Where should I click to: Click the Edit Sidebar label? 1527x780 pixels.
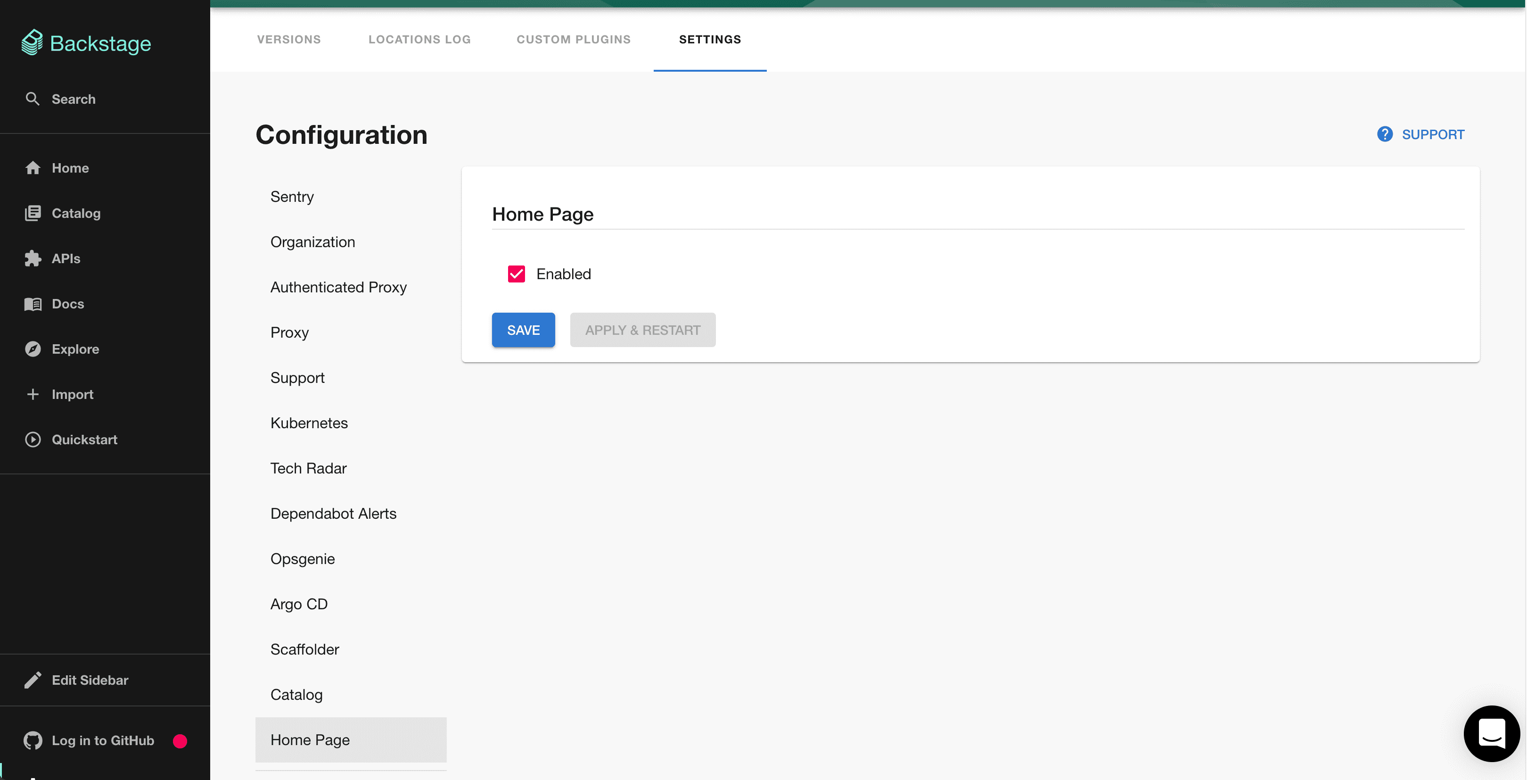coord(90,680)
